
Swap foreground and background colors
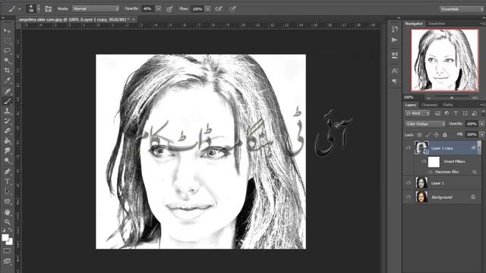(x=11, y=231)
